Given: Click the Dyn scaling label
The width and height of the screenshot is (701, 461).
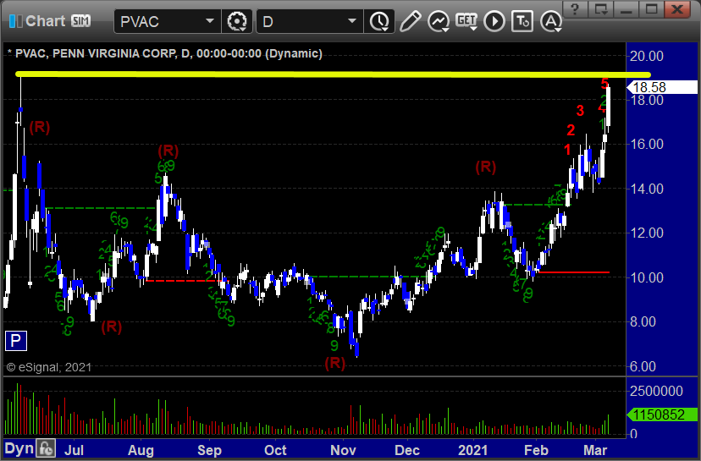Looking at the screenshot, I should tap(19, 449).
